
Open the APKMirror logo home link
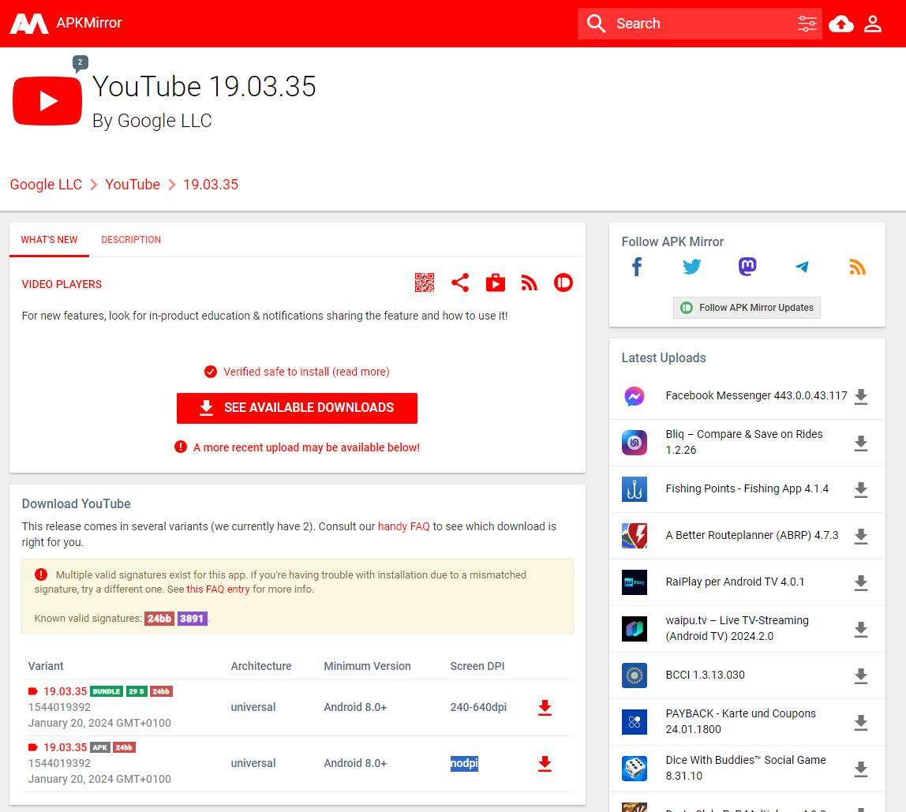(x=66, y=23)
